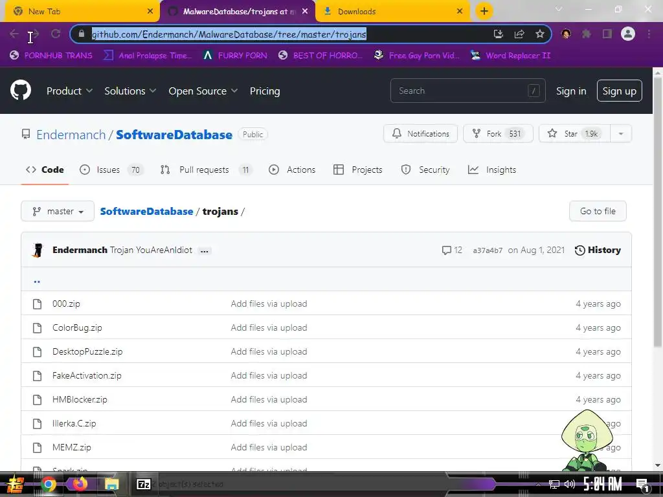
Task: Open the browser extensions puzzle icon
Action: (x=587, y=34)
